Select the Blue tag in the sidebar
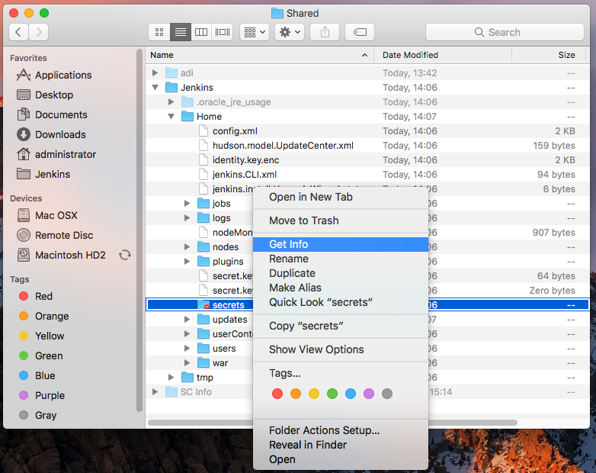 tap(37, 375)
